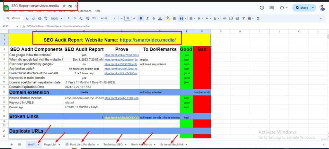Viewport: 329px width, 149px height.
Task: Open the fill color picker
Action: point(168,18)
